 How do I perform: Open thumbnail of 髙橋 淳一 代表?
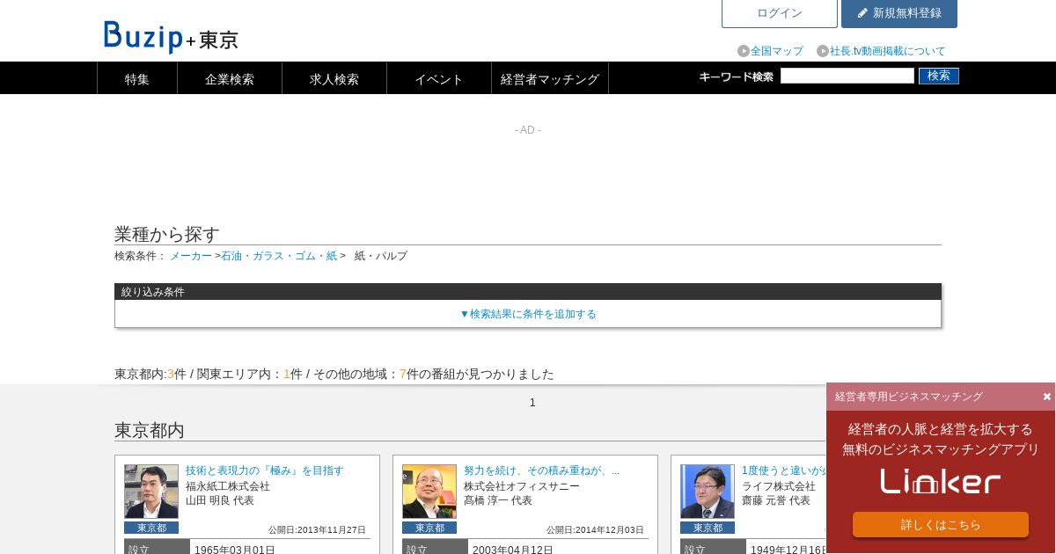click(x=429, y=492)
